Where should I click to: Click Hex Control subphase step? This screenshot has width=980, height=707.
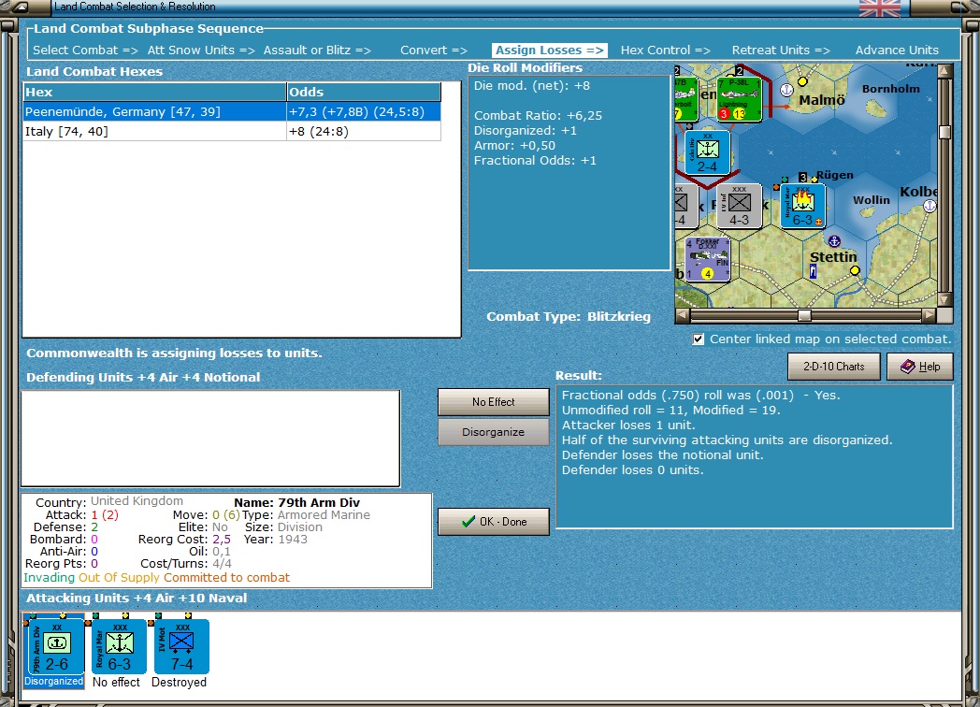[x=665, y=50]
